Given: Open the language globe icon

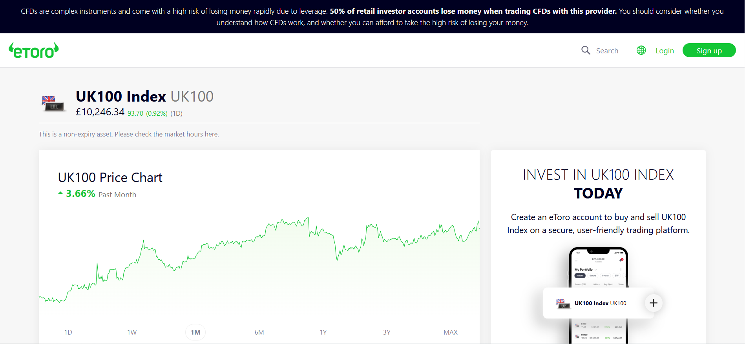Looking at the screenshot, I should point(641,50).
